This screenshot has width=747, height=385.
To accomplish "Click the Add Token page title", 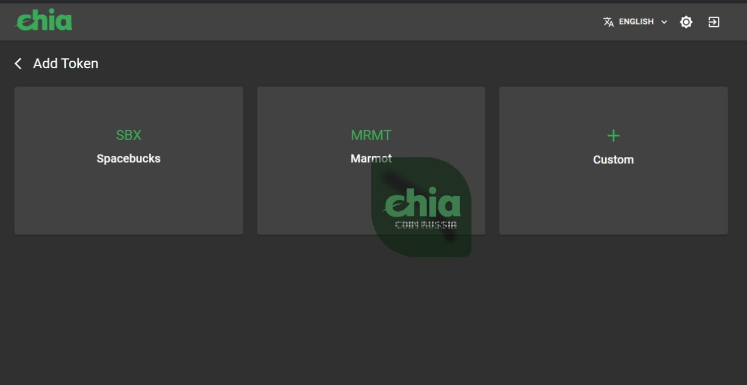I will pyautogui.click(x=66, y=64).
